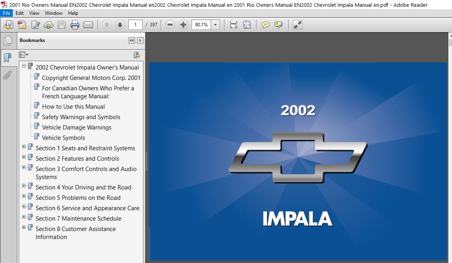Click the page number input field
Image resolution: width=452 pixels, height=263 pixels.
pos(135,25)
